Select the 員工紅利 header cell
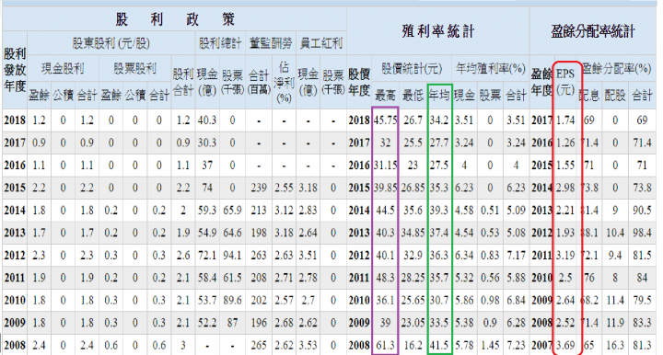Viewport: 663px width, 355px height. 321,43
